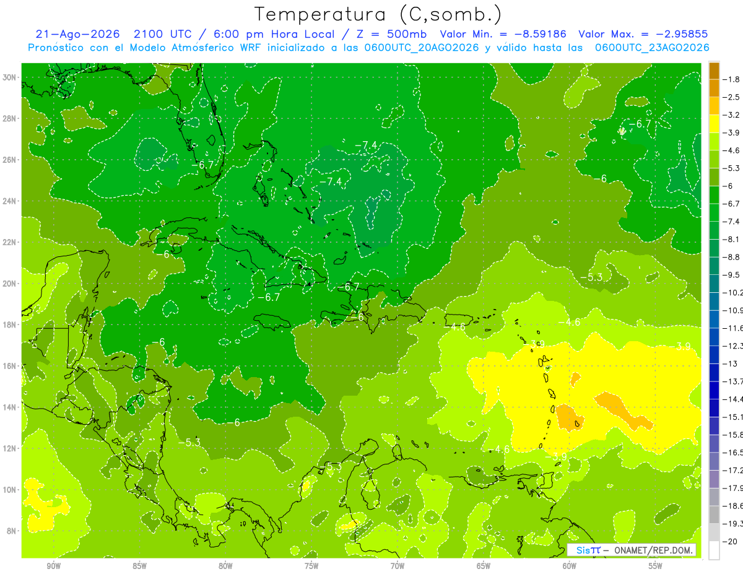Click the 85W longitude axis label
This screenshot has height=574, width=743.
pos(140,565)
